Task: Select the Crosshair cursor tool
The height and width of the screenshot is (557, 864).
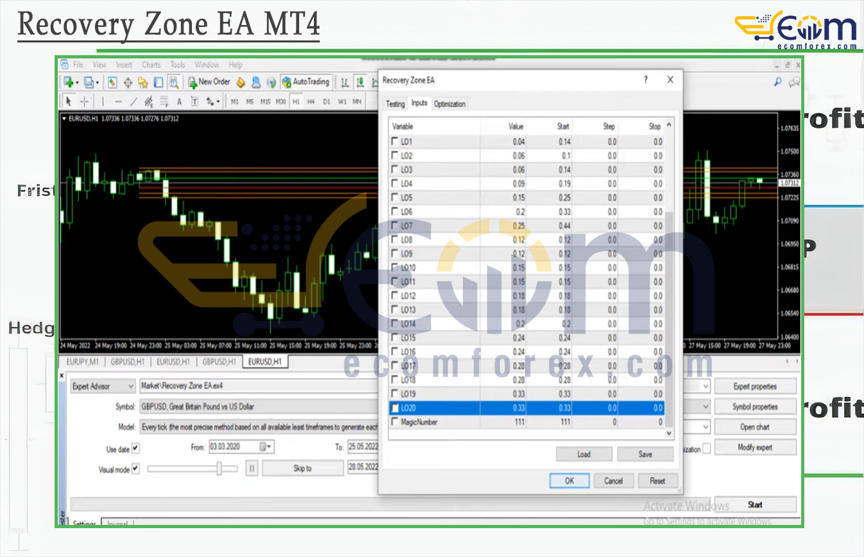Action: point(85,101)
